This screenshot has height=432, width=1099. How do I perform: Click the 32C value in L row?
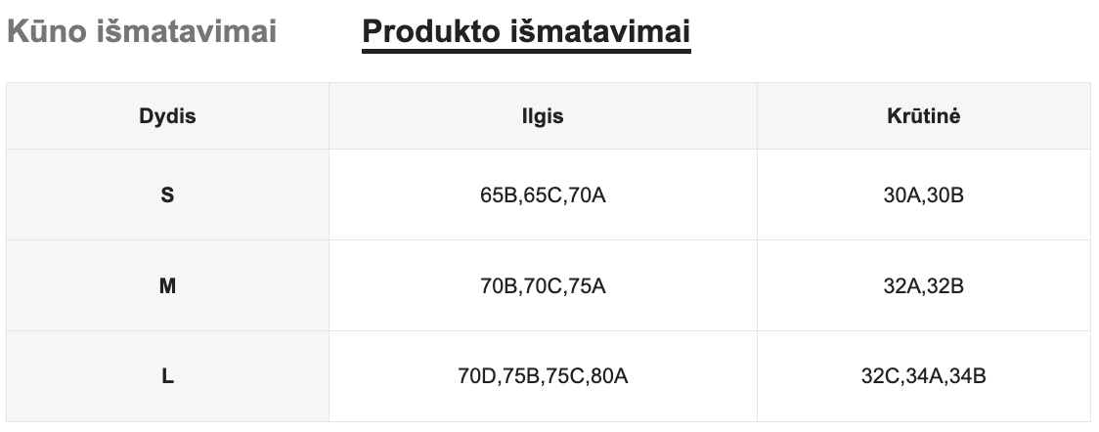pyautogui.click(x=879, y=376)
